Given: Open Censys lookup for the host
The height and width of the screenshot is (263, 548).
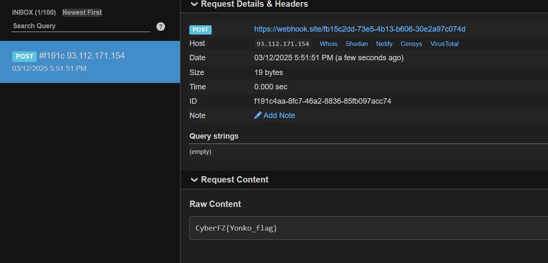Looking at the screenshot, I should point(411,44).
